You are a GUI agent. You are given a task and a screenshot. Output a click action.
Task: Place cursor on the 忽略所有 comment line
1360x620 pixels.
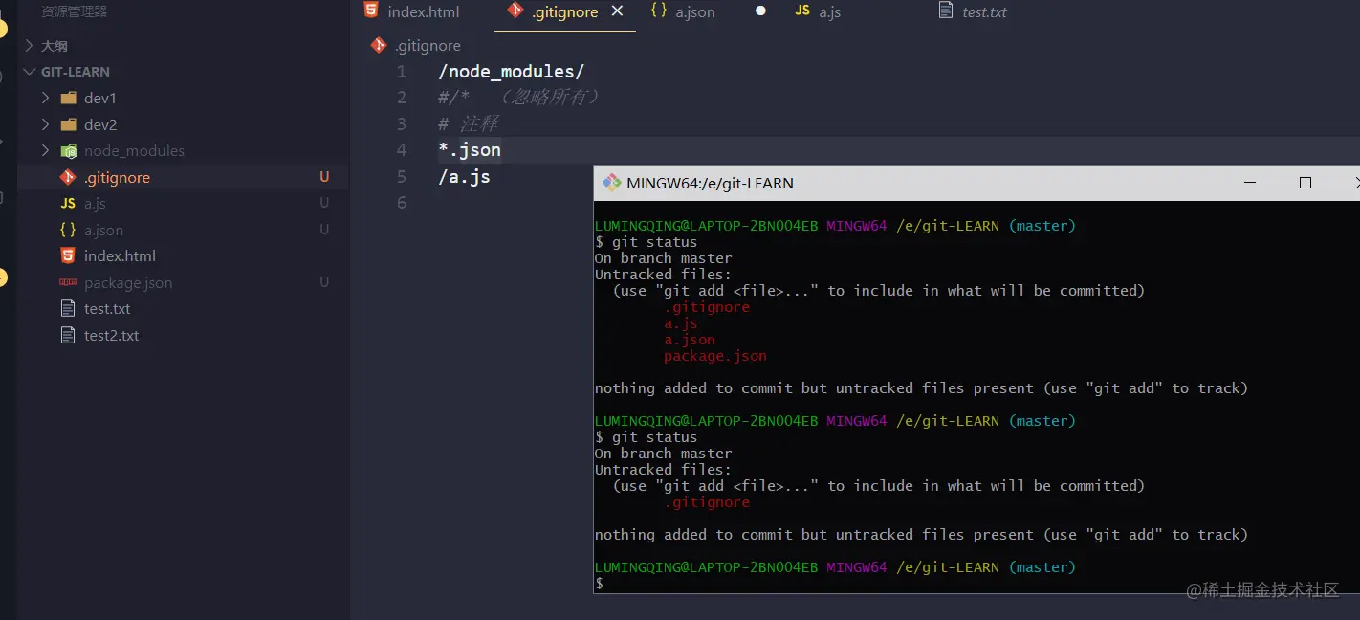[x=519, y=98]
